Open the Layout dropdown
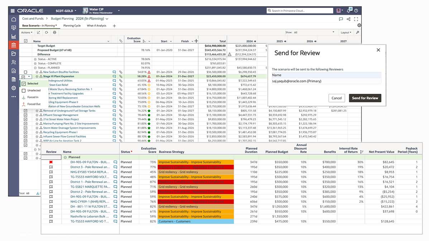The image size is (429, 241). click(x=346, y=33)
